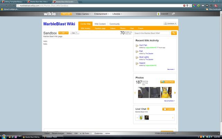222x139 pixels.
Task: Click the notifications icon beside the username
Action: click(173, 14)
